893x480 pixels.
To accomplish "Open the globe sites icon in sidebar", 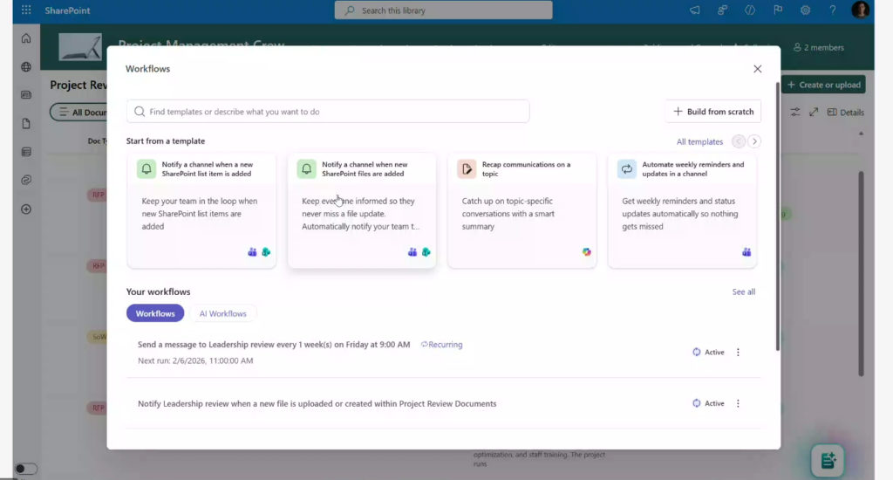I will click(x=26, y=67).
